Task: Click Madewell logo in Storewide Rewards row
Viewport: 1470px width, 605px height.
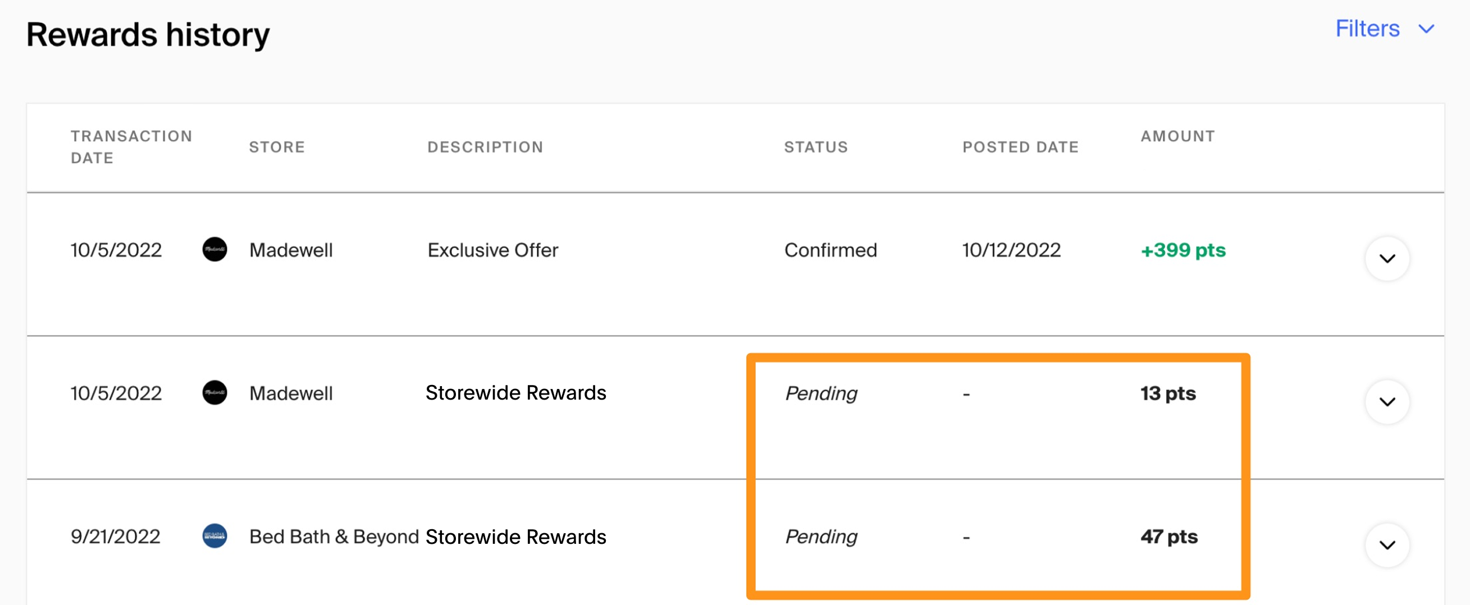Action: coord(214,392)
